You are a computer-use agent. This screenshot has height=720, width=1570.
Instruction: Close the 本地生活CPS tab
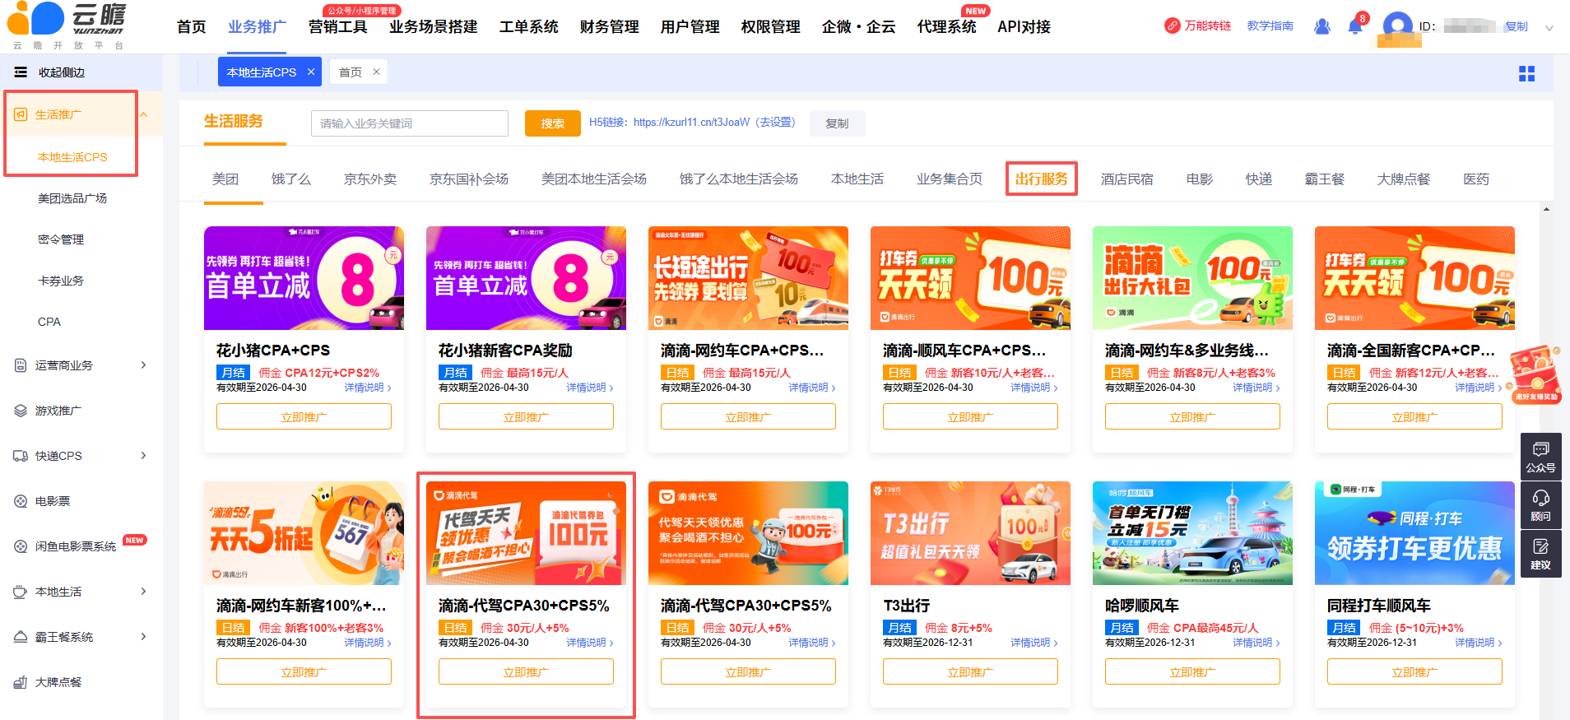click(x=311, y=72)
